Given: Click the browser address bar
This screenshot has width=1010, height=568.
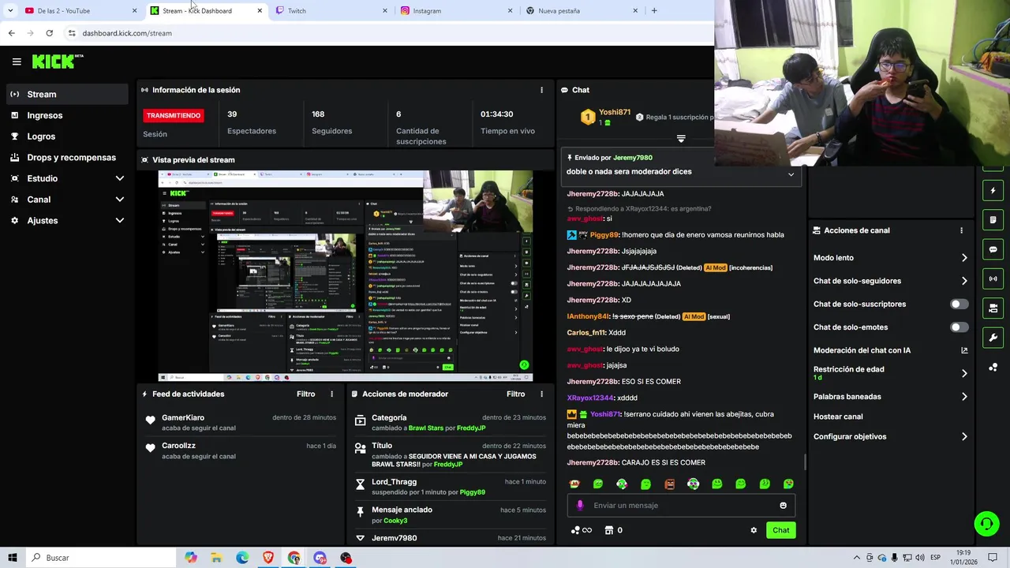Looking at the screenshot, I should (387, 33).
